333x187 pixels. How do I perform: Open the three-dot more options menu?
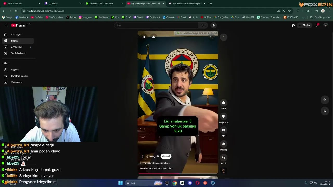coord(223,37)
